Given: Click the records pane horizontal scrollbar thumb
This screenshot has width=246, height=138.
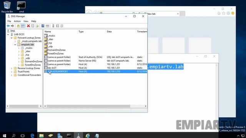Looking at the screenshot, I should pos(88,106).
